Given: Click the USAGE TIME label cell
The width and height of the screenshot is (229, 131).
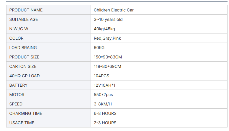Looking at the screenshot, I should (22, 123).
